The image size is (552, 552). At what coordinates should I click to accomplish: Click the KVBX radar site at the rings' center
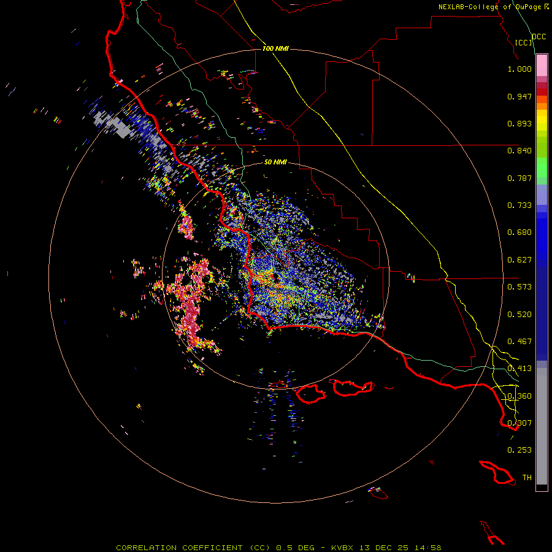pyautogui.click(x=275, y=277)
